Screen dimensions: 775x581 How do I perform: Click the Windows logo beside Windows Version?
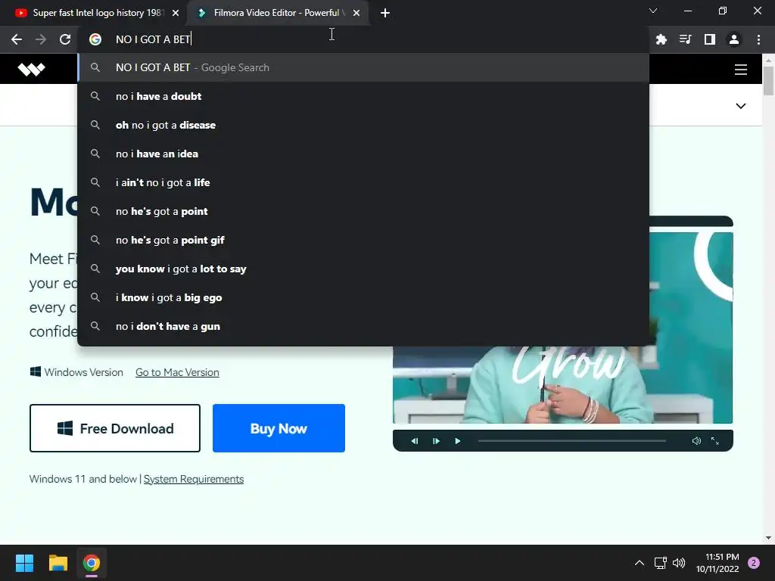click(x=35, y=371)
